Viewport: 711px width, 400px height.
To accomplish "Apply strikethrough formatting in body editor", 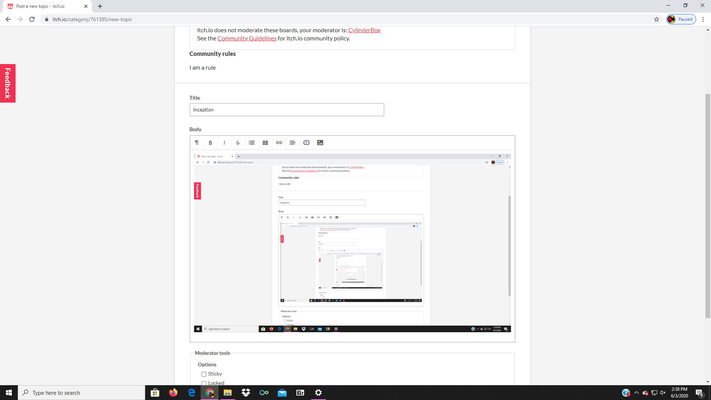I will (x=238, y=143).
